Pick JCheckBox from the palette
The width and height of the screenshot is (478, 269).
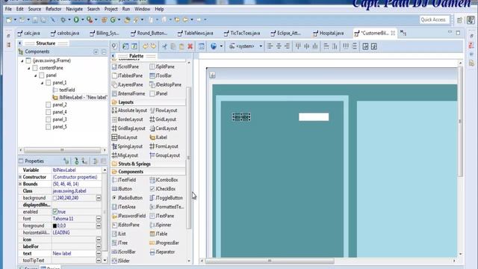click(x=163, y=189)
